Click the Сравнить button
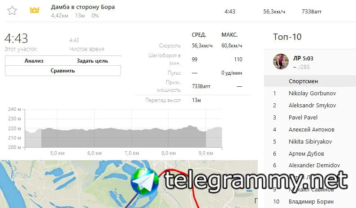The width and height of the screenshot is (356, 208). point(63,71)
